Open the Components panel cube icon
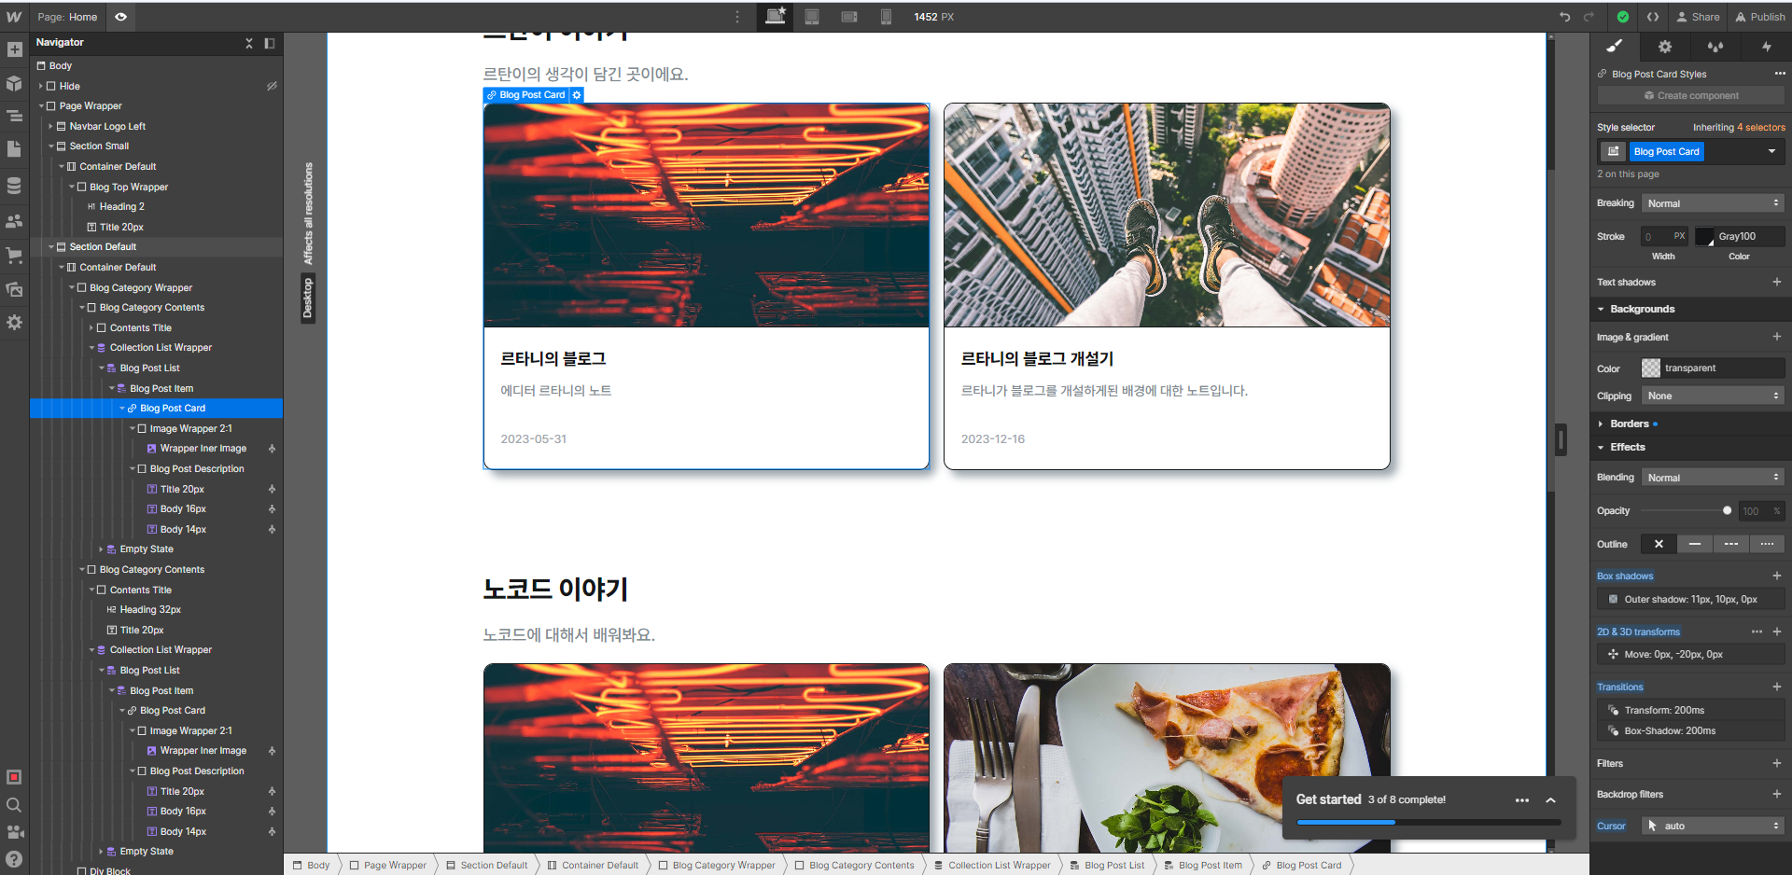 pos(14,84)
